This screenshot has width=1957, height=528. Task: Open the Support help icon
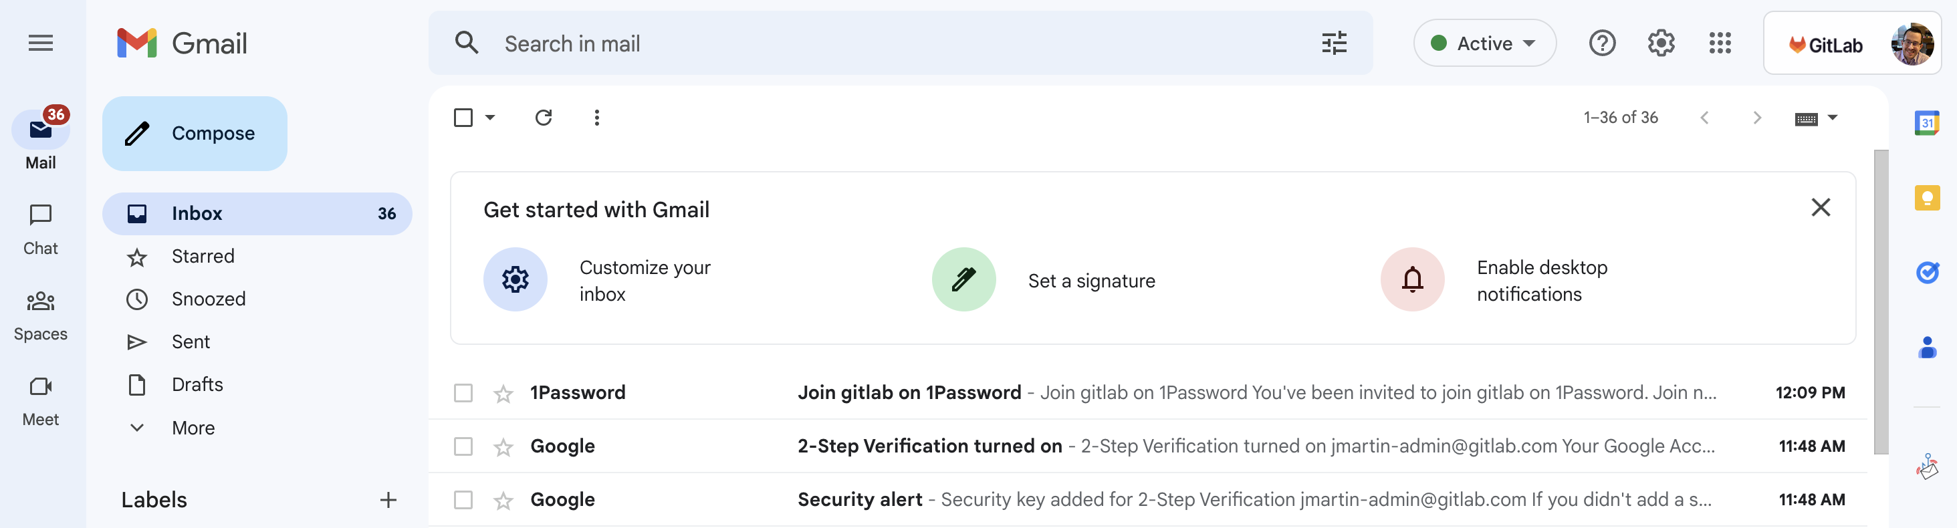click(x=1601, y=43)
